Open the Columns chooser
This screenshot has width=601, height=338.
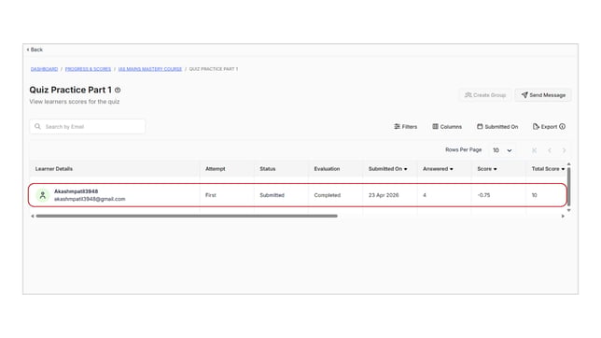point(447,127)
